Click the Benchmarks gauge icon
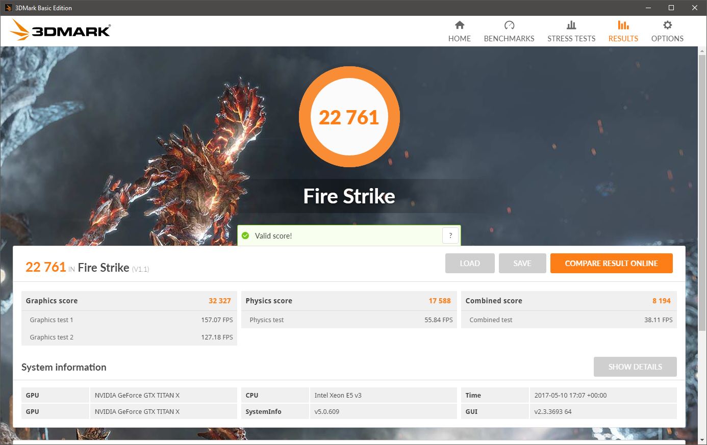The image size is (707, 445). tap(509, 24)
